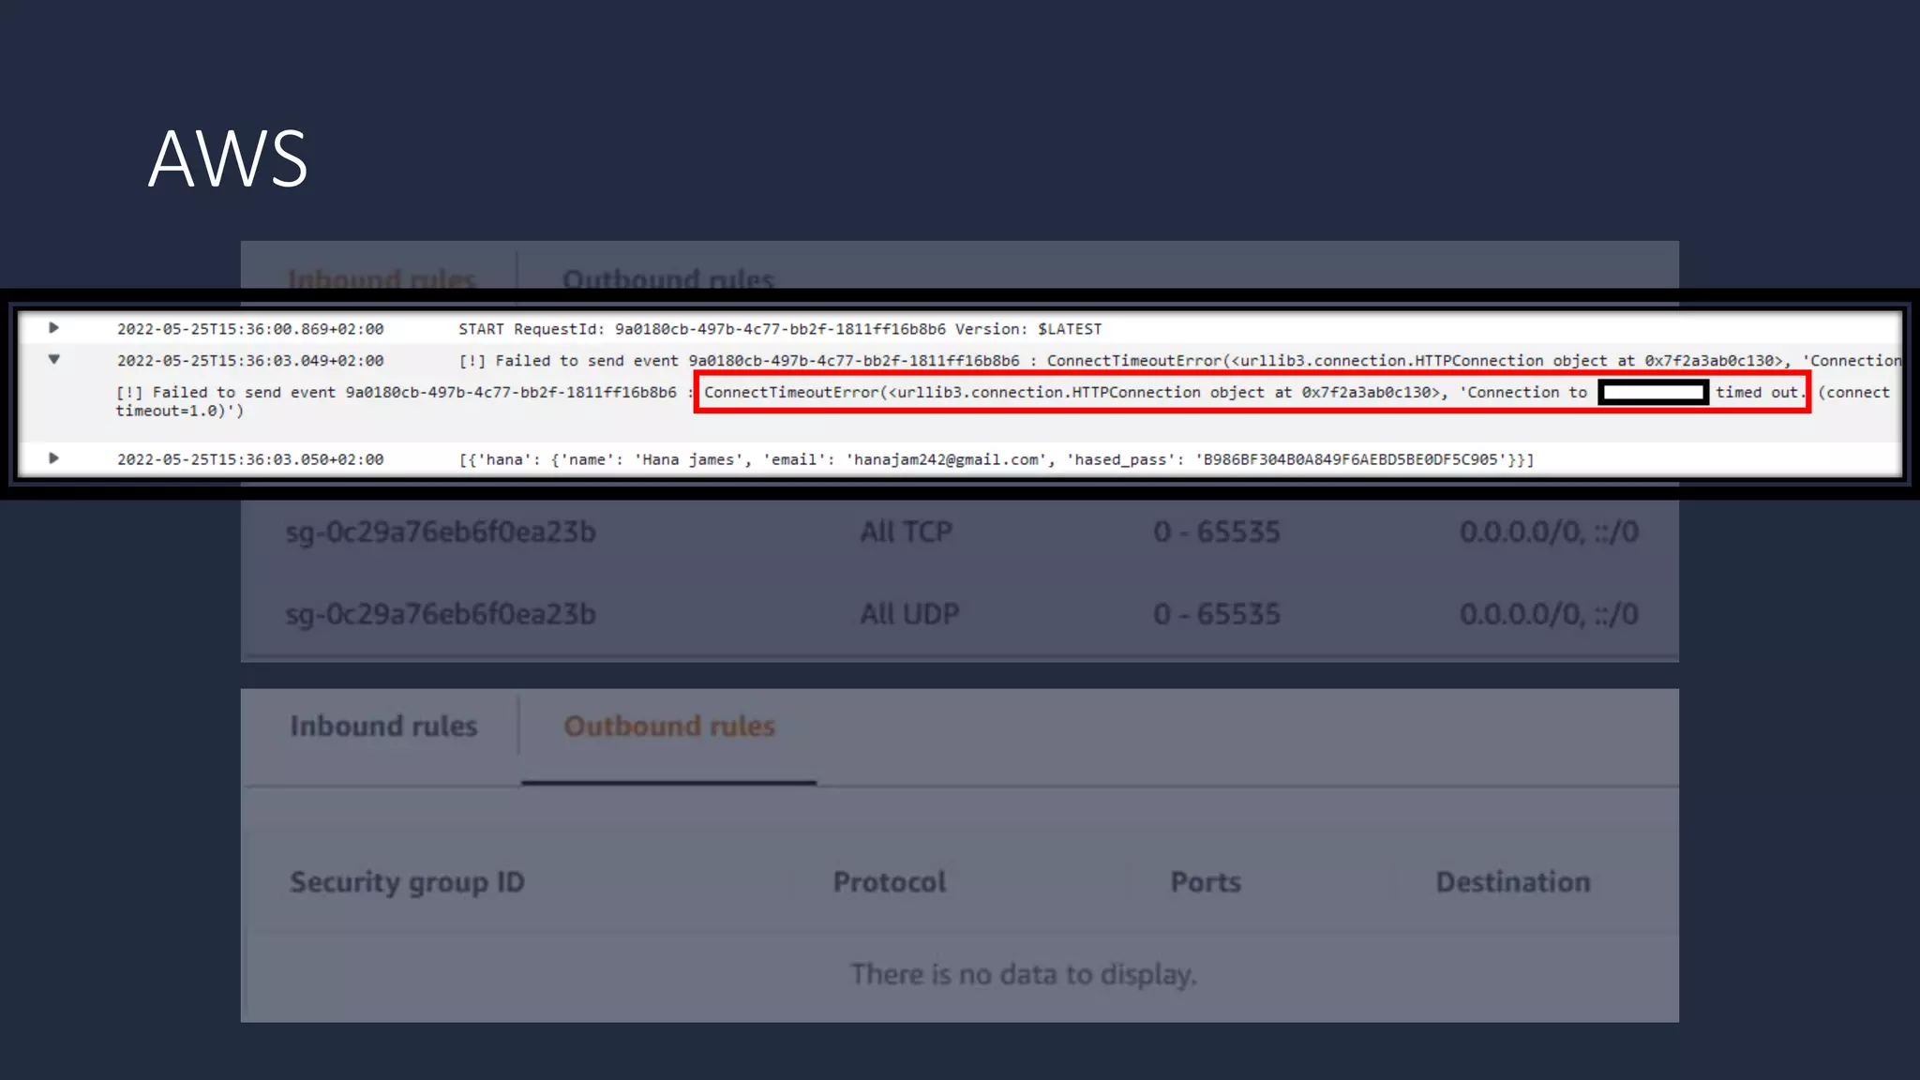The width and height of the screenshot is (1920, 1080).
Task: Click the AWS slide title
Action: (x=228, y=159)
